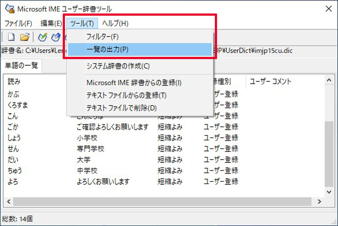The image size is (338, 226).
Task: Click the edit word toolbar icon
Action: click(x=56, y=37)
